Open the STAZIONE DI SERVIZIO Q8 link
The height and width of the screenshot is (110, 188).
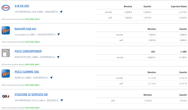(x=31, y=95)
